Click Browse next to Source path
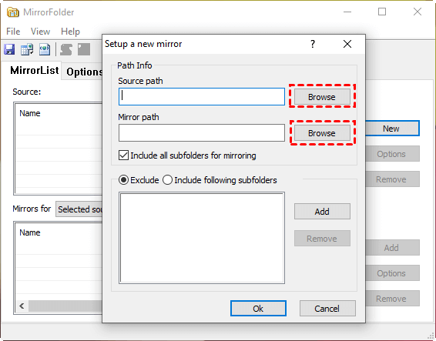The height and width of the screenshot is (341, 436). click(x=322, y=97)
